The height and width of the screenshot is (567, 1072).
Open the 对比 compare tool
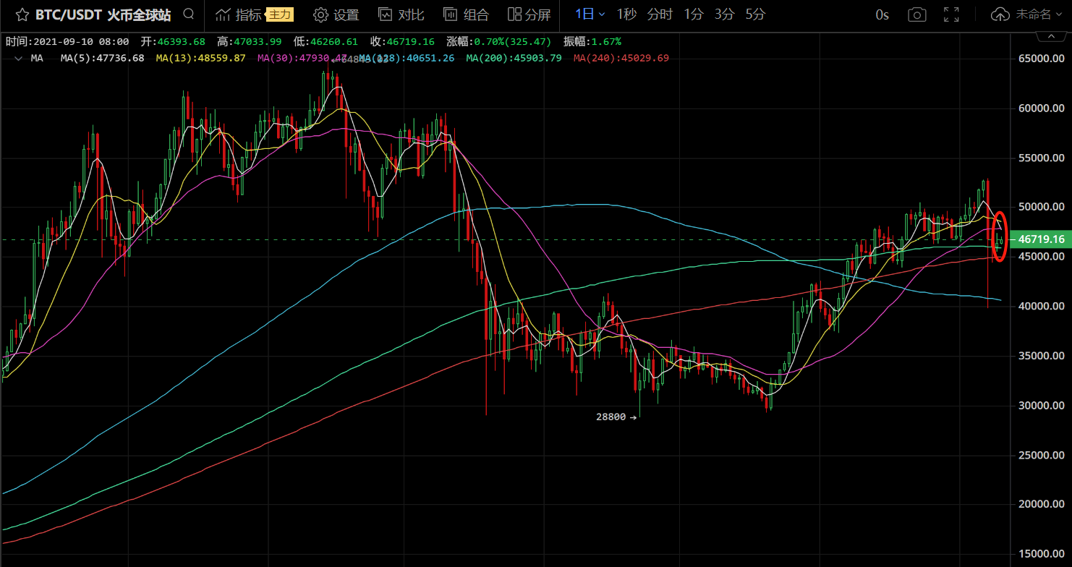pyautogui.click(x=401, y=14)
